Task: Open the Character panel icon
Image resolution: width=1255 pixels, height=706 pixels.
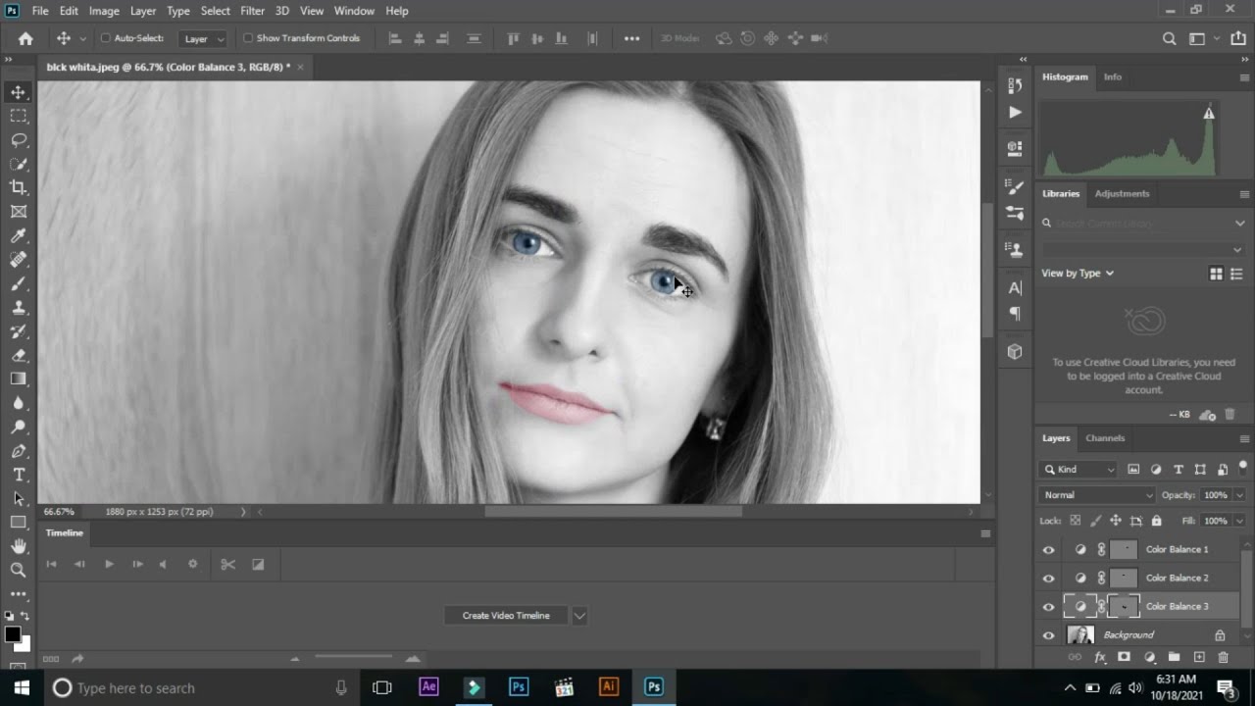Action: click(1015, 288)
